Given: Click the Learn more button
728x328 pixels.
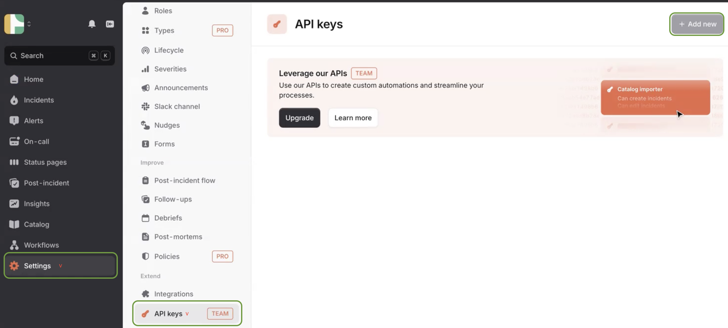Looking at the screenshot, I should (353, 118).
